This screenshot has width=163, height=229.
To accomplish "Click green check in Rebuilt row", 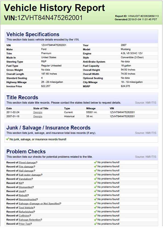I will pos(95,195).
